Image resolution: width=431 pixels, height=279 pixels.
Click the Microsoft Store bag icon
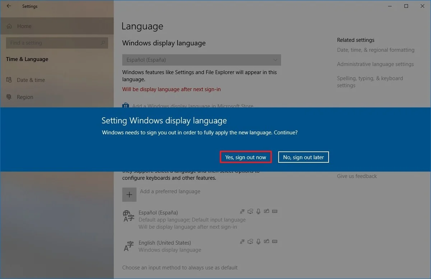click(x=125, y=106)
